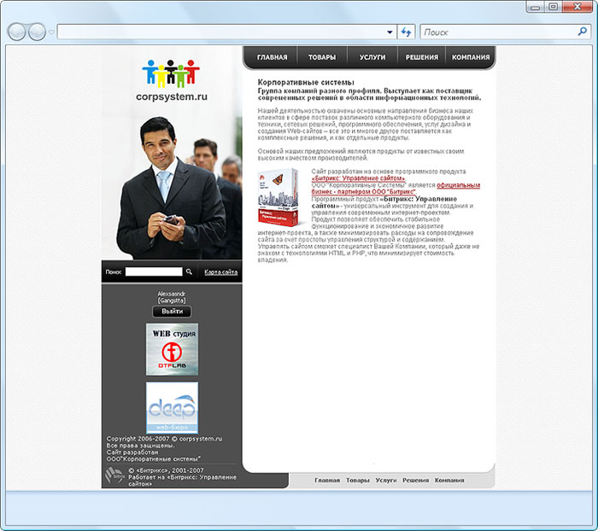Viewport: 598px width, 531px height.
Task: Click the browser back button
Action: coord(17,32)
